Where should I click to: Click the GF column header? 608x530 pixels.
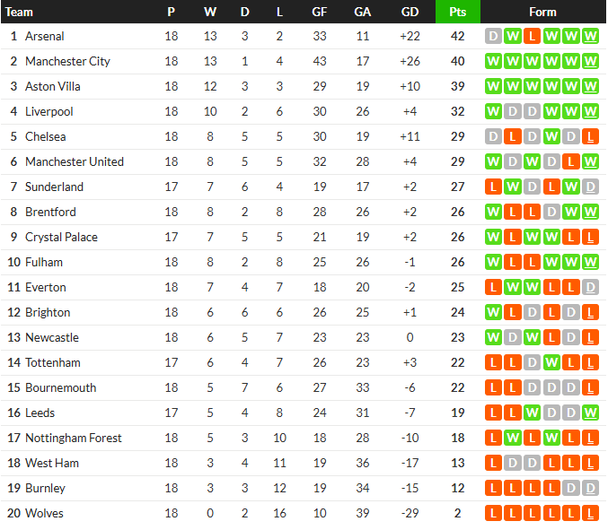pyautogui.click(x=320, y=12)
